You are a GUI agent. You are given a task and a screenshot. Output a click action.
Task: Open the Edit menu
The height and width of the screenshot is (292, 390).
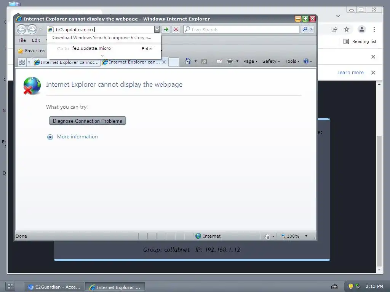[x=36, y=40]
